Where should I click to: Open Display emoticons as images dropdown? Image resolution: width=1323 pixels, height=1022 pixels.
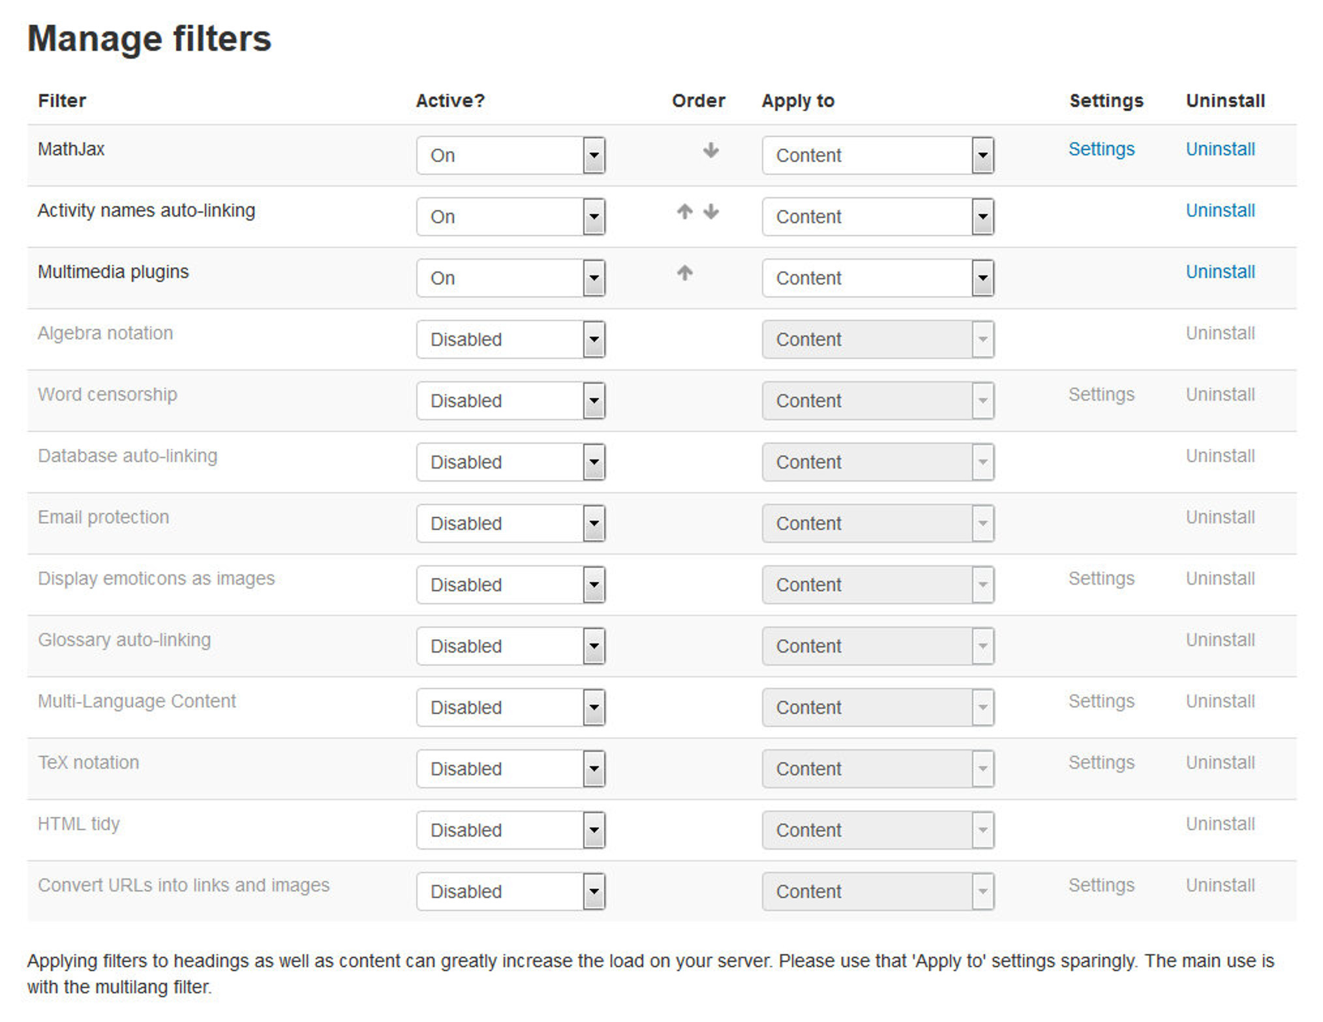pos(593,584)
